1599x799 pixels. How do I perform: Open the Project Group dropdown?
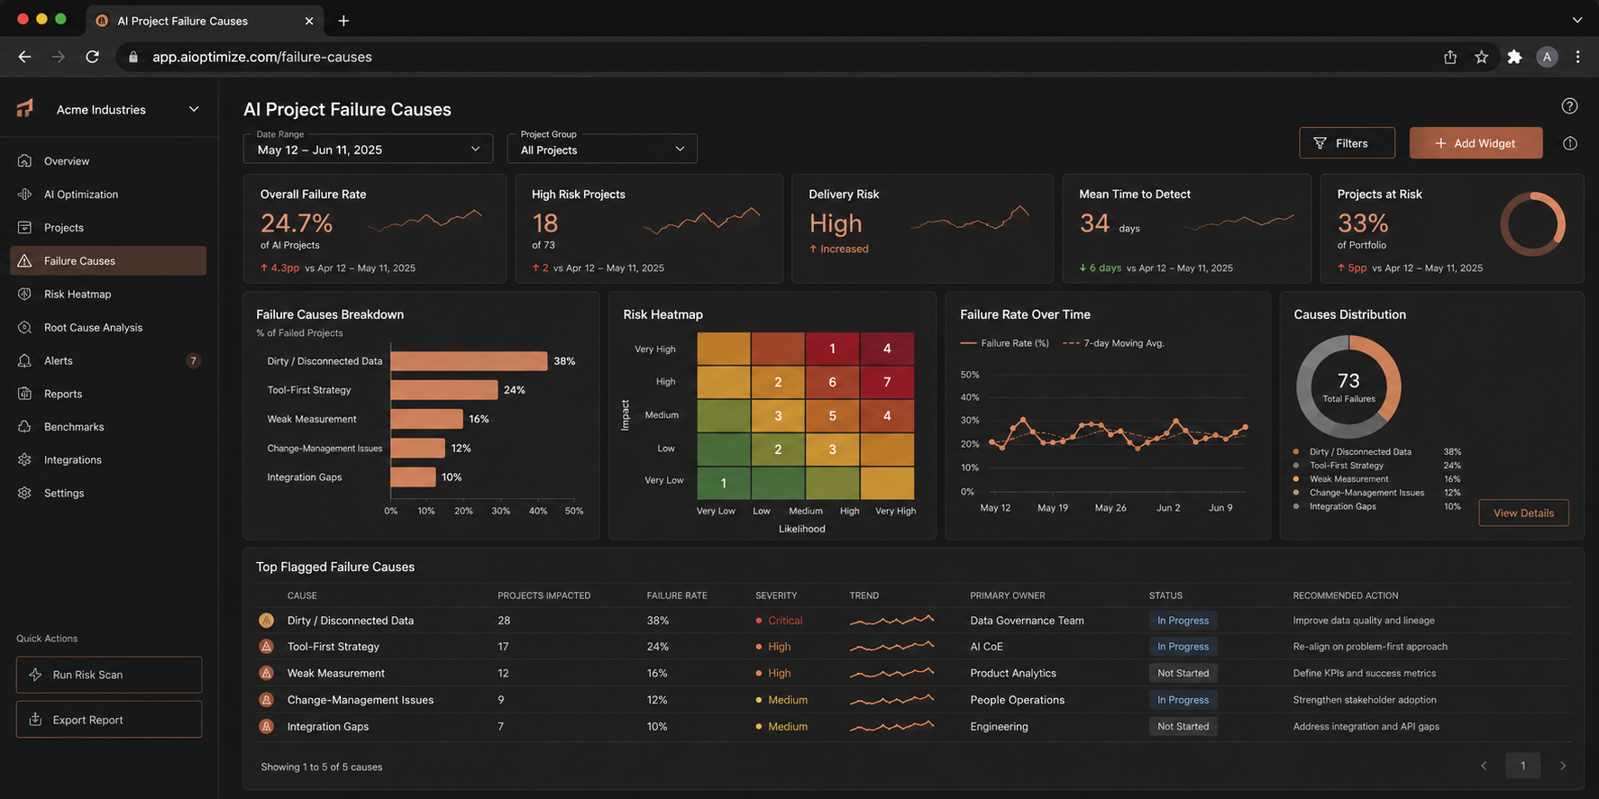(602, 149)
